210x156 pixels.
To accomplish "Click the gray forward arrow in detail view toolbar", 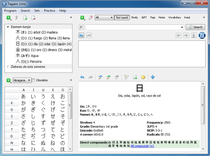I will click(x=91, y=77).
